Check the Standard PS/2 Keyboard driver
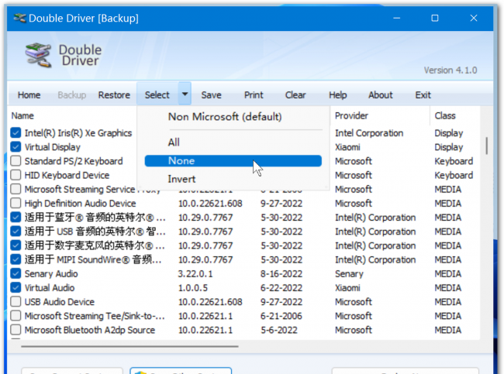 coord(16,161)
